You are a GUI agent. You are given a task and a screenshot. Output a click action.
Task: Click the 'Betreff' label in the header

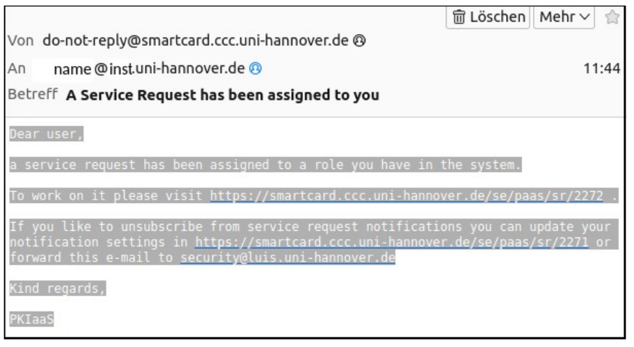pyautogui.click(x=33, y=94)
